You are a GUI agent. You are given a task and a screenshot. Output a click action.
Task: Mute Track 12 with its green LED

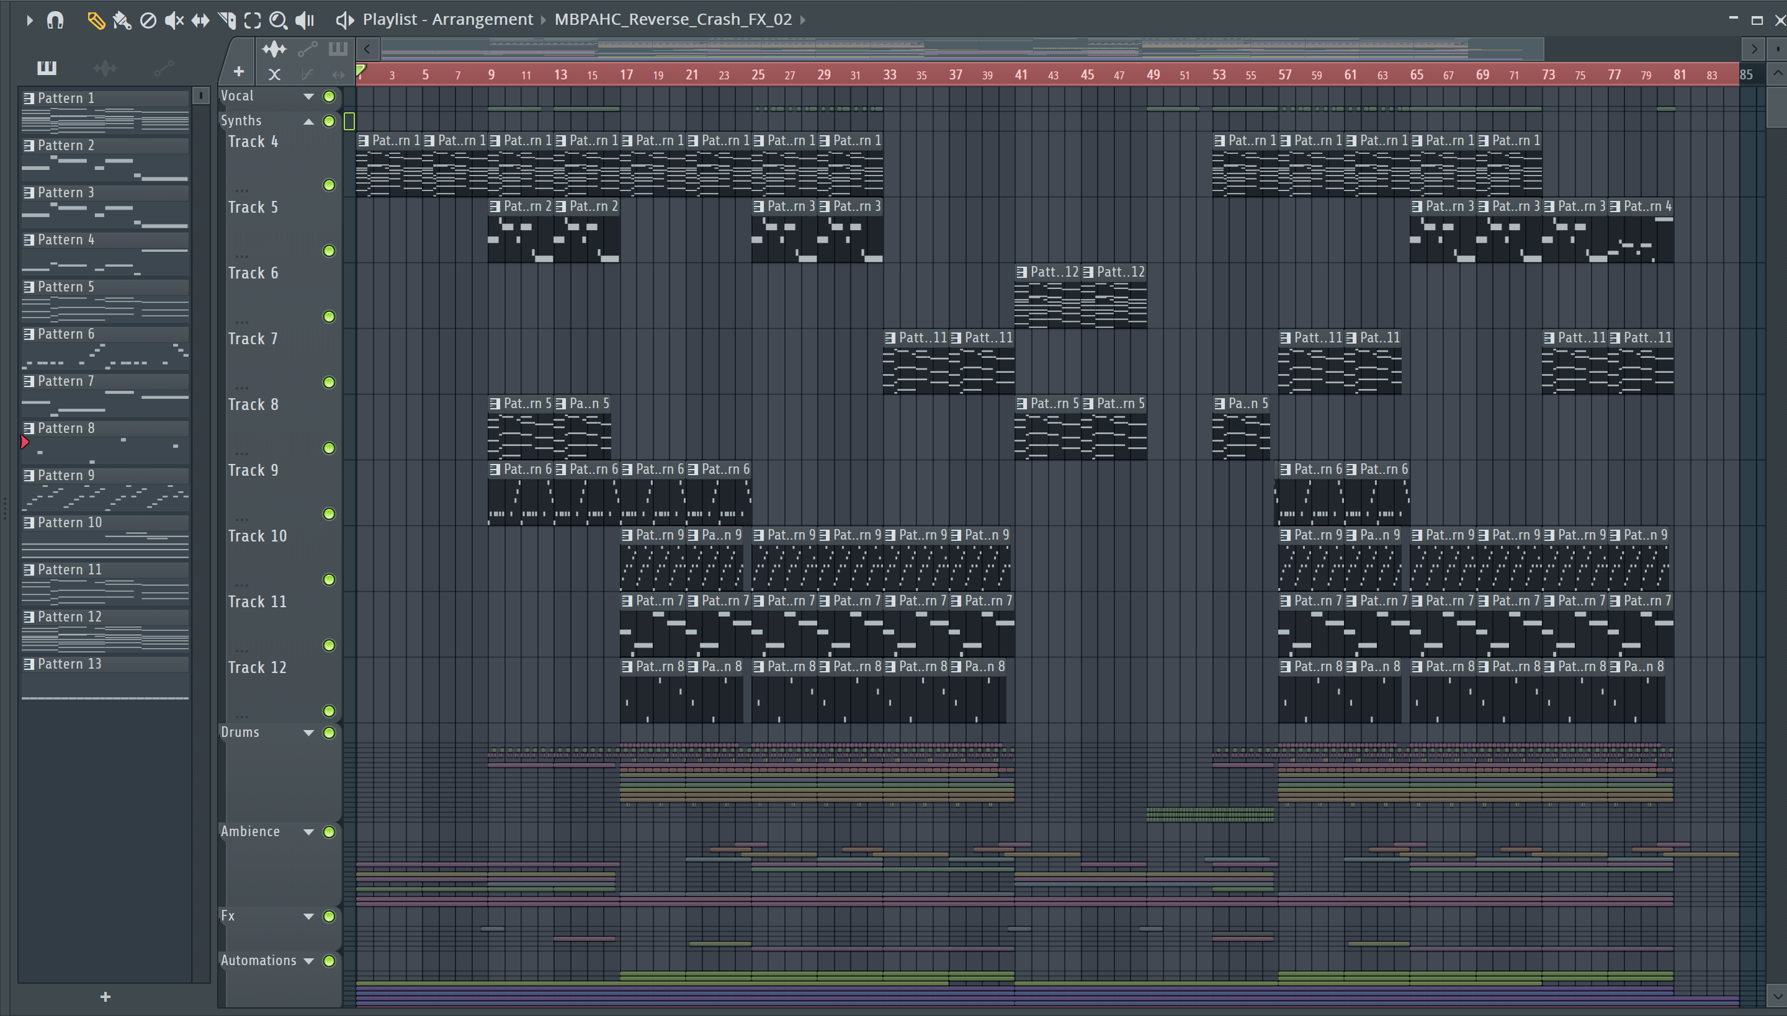pyautogui.click(x=329, y=711)
